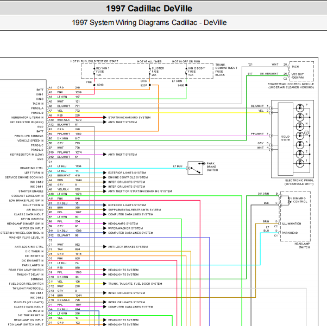Click the 'AIR BAG IND' pin label
Image resolution: width=327 pixels, height=326 pixels.
click(x=35, y=210)
